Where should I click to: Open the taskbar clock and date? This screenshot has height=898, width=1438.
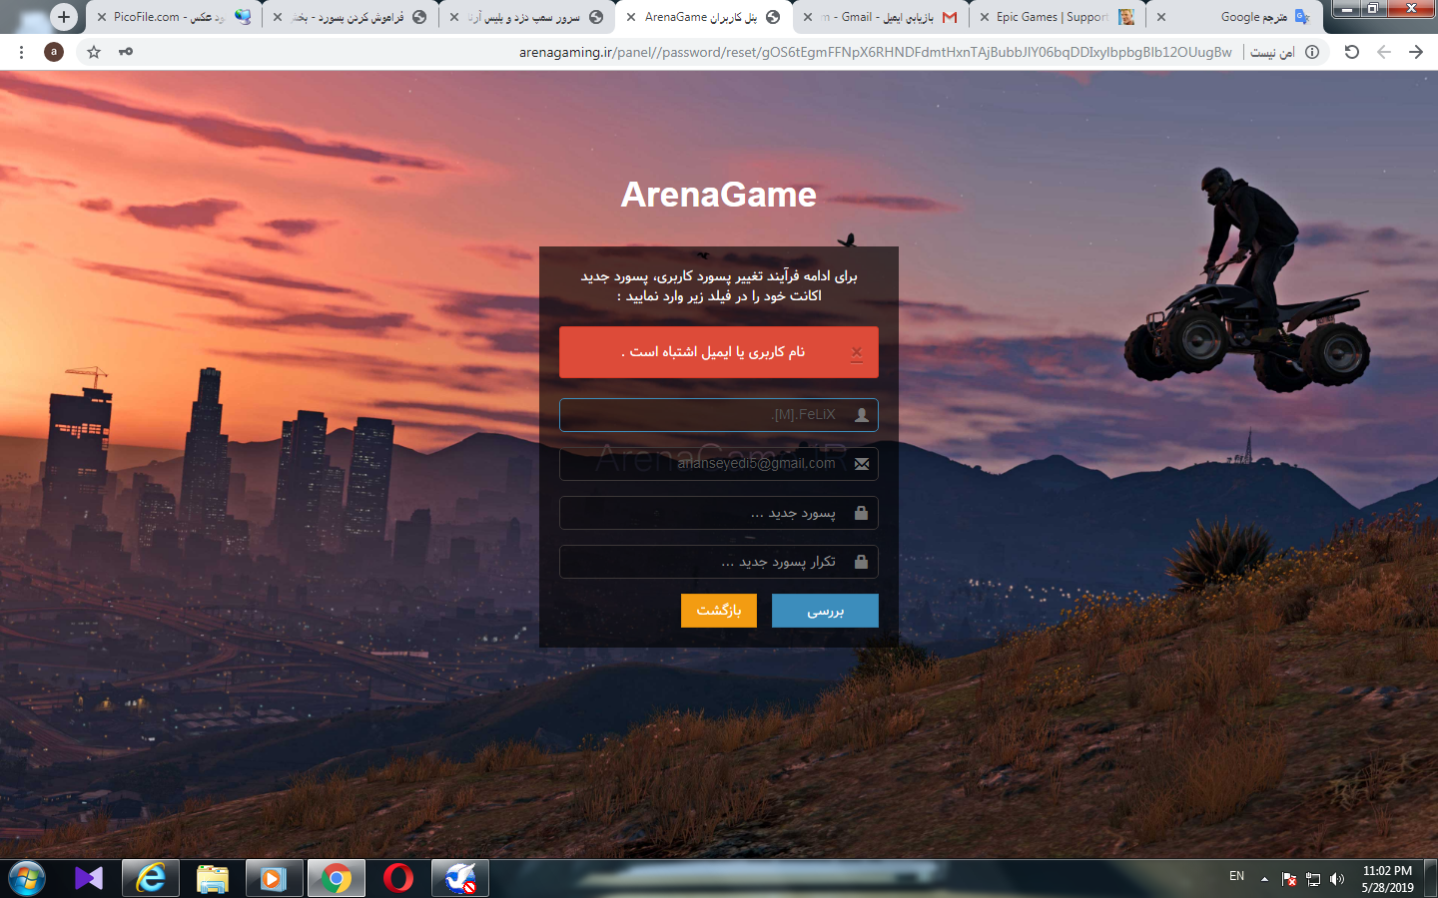pyautogui.click(x=1387, y=879)
